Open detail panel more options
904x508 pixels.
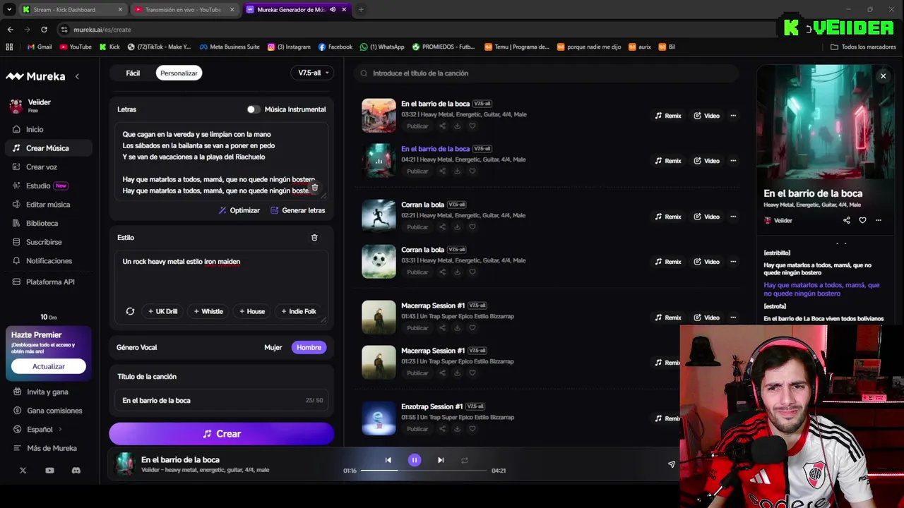(879, 220)
